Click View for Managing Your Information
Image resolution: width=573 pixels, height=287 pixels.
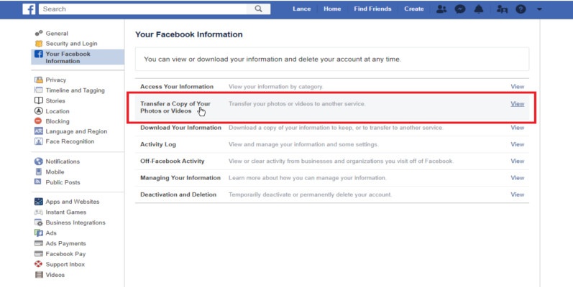[x=518, y=178]
